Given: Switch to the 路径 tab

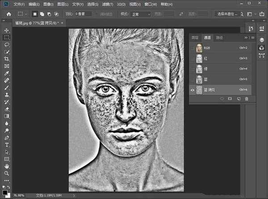Looking at the screenshot, I should (219, 38).
